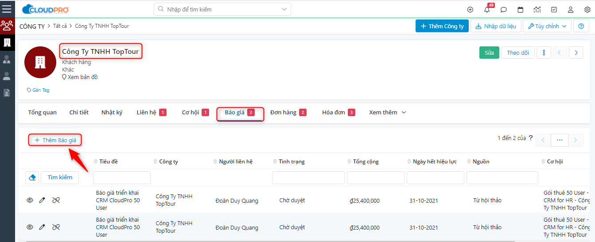Image resolution: width=595 pixels, height=242 pixels.
Task: Clear filters with the eraser icon
Action: click(x=32, y=178)
